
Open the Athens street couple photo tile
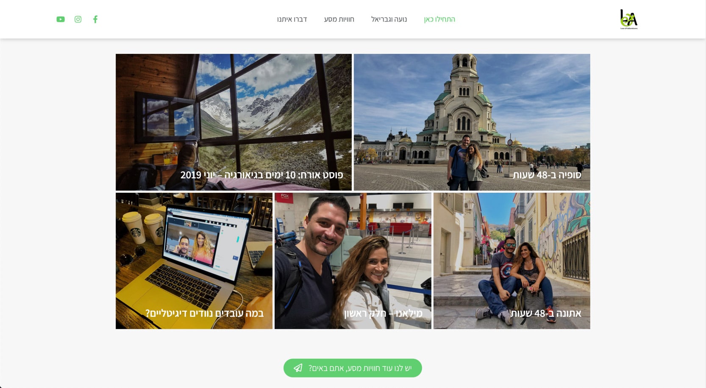click(511, 254)
